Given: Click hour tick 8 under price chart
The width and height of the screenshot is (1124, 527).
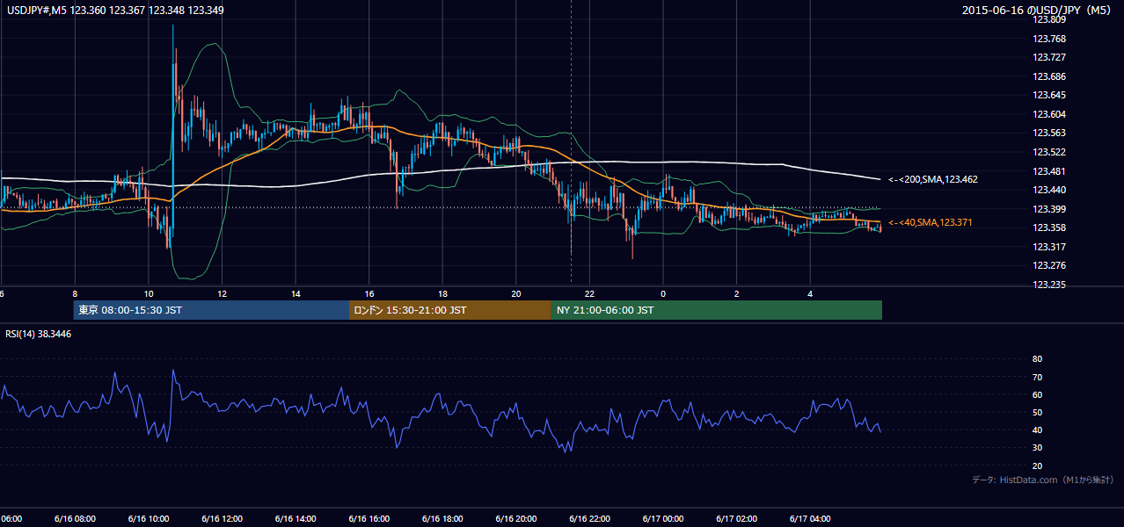Looking at the screenshot, I should click(75, 293).
